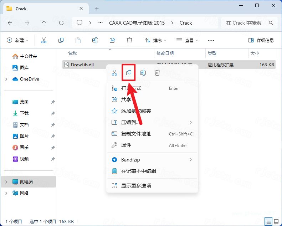This screenshot has height=226, width=282.
Task: Toggle the Details pane (详细信息)
Action: tap(261, 40)
